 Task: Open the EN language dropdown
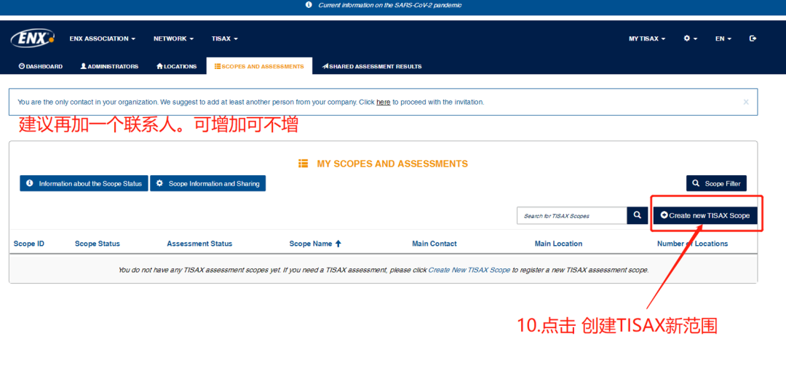pyautogui.click(x=723, y=39)
